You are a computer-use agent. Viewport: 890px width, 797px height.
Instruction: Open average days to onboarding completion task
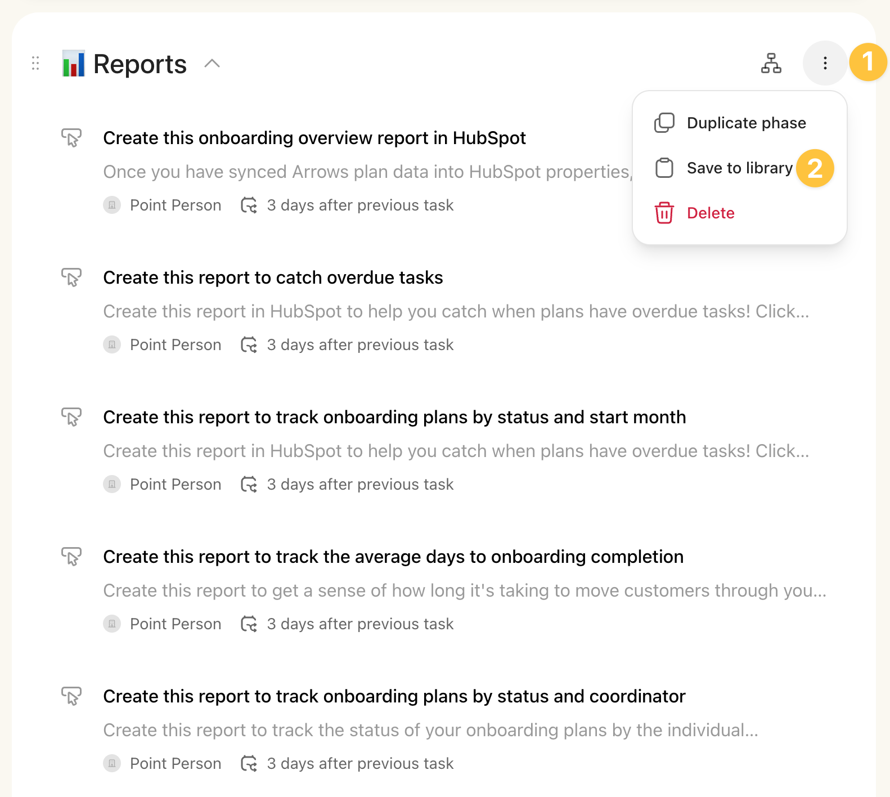click(393, 557)
